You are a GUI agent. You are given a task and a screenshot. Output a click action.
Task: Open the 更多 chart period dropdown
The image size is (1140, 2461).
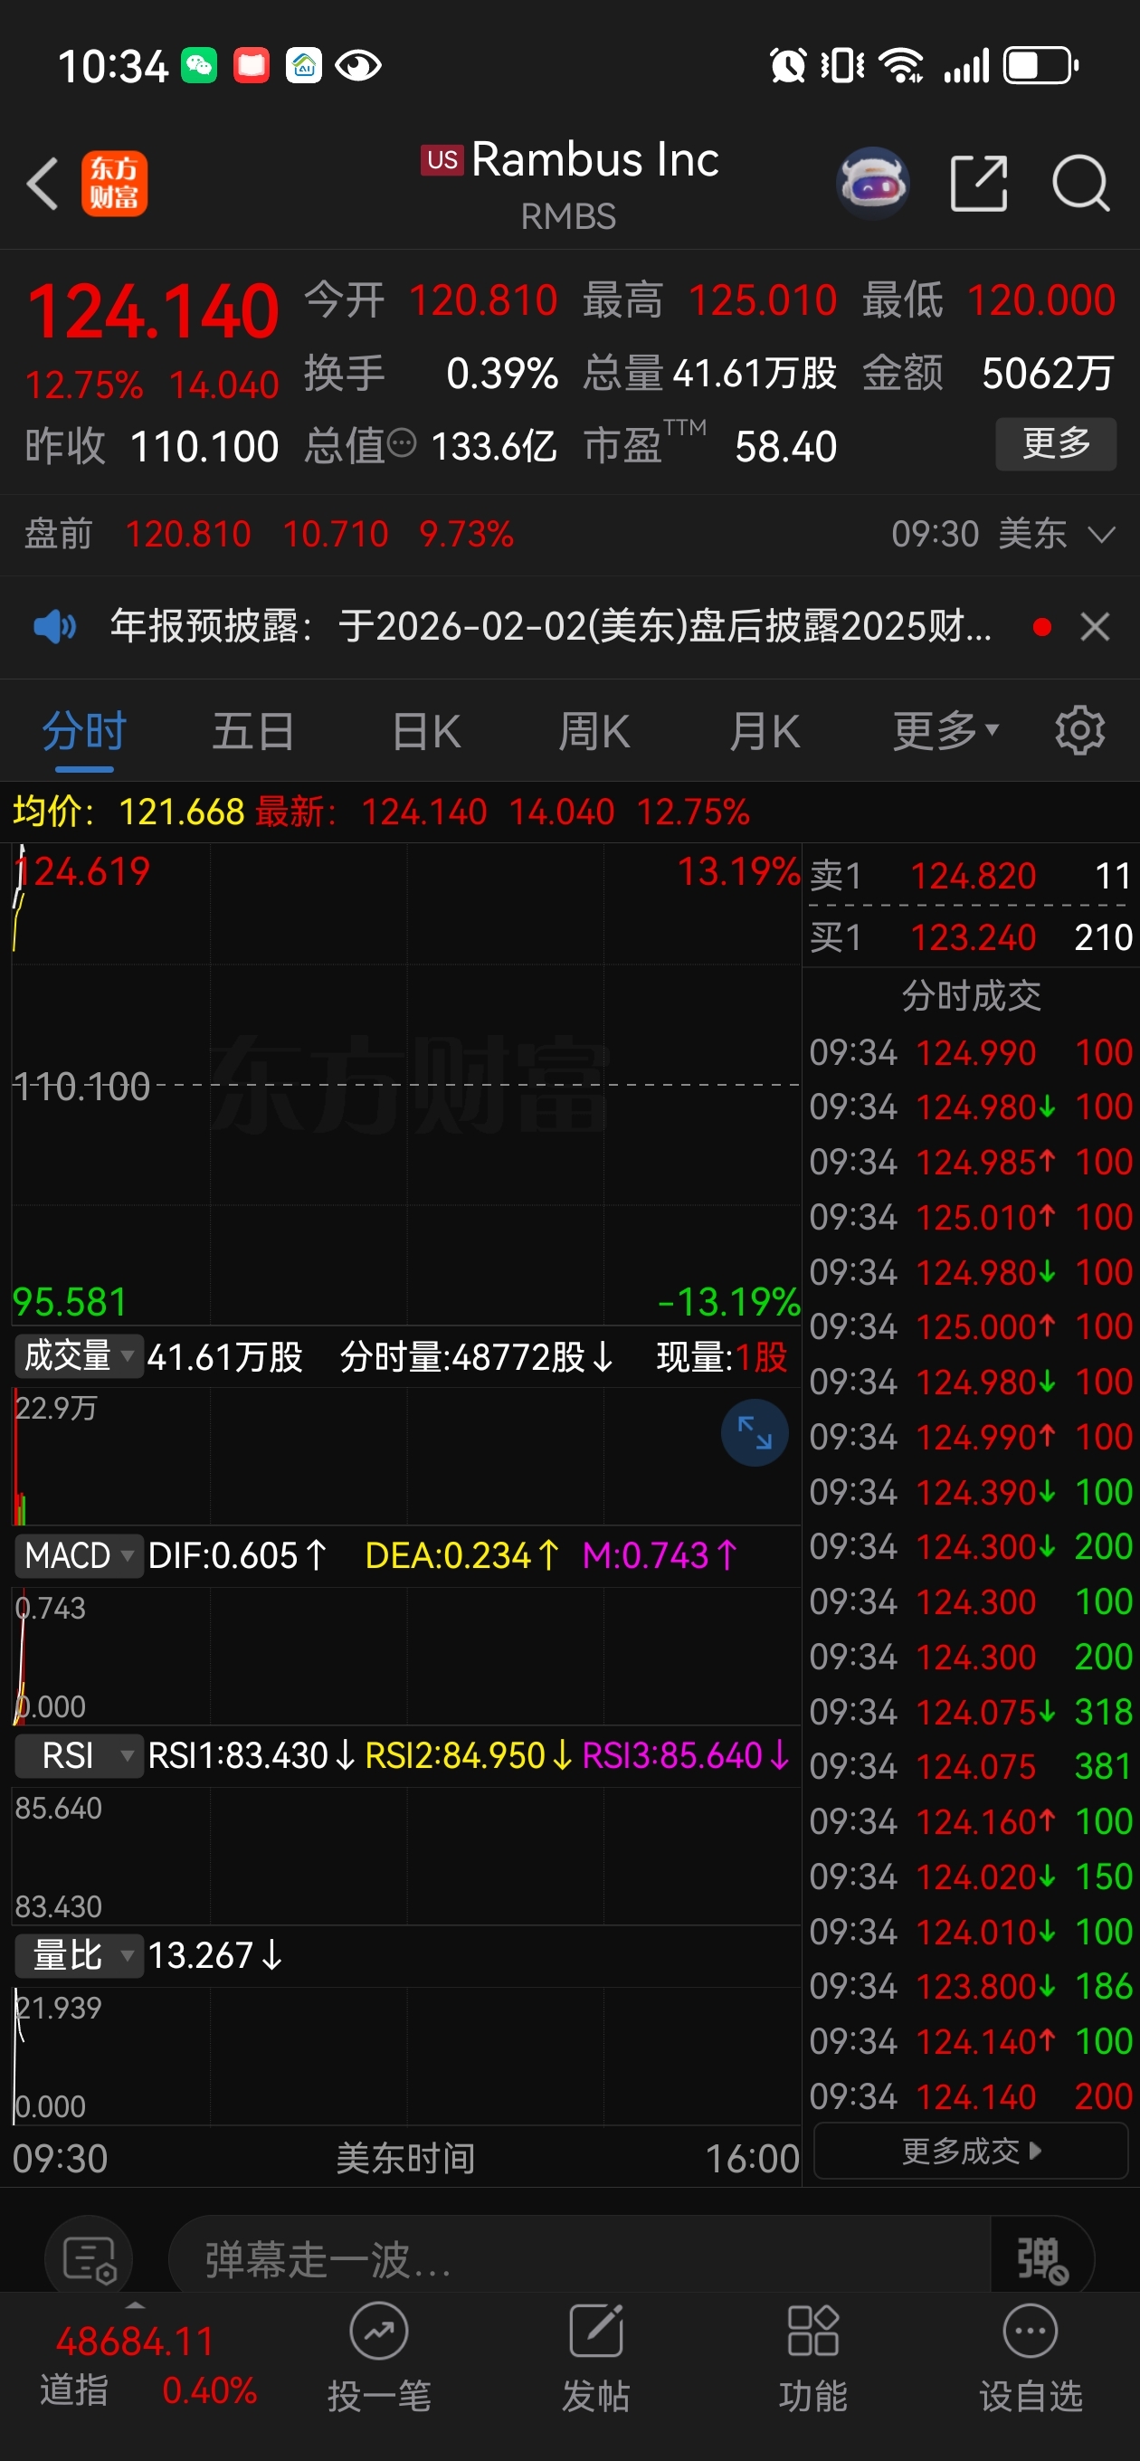[x=945, y=733]
